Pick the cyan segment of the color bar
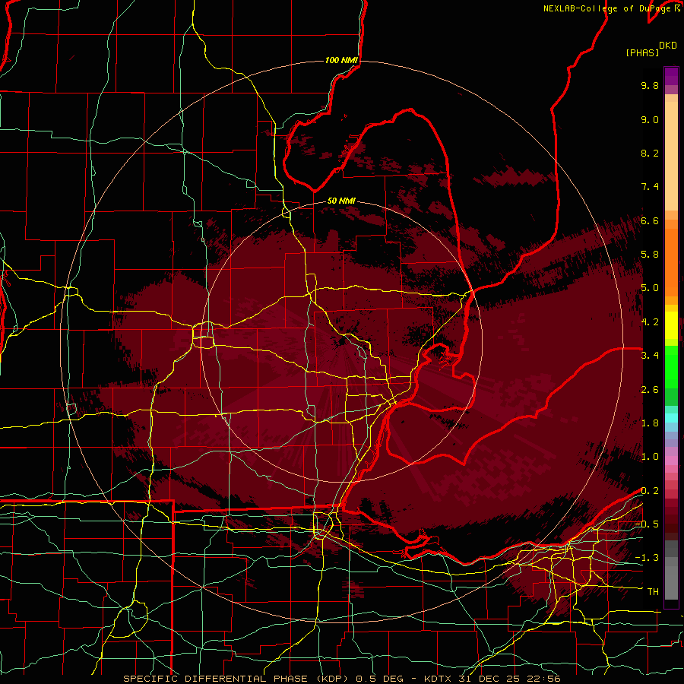Screen dimensions: 684x684 pyautogui.click(x=671, y=418)
